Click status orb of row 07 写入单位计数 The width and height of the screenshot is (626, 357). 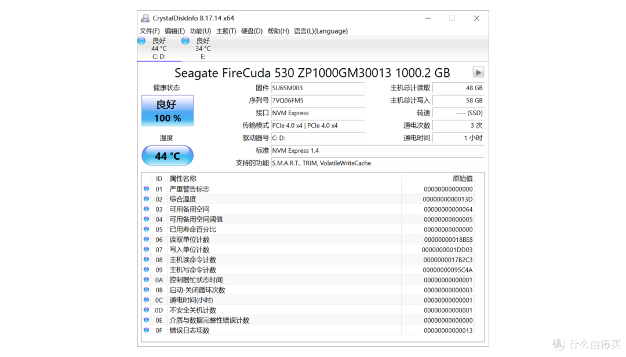click(x=147, y=249)
